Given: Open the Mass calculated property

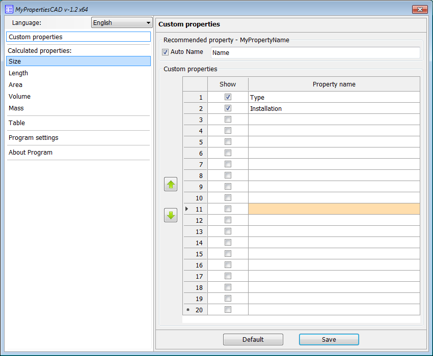Looking at the screenshot, I should click(78, 108).
